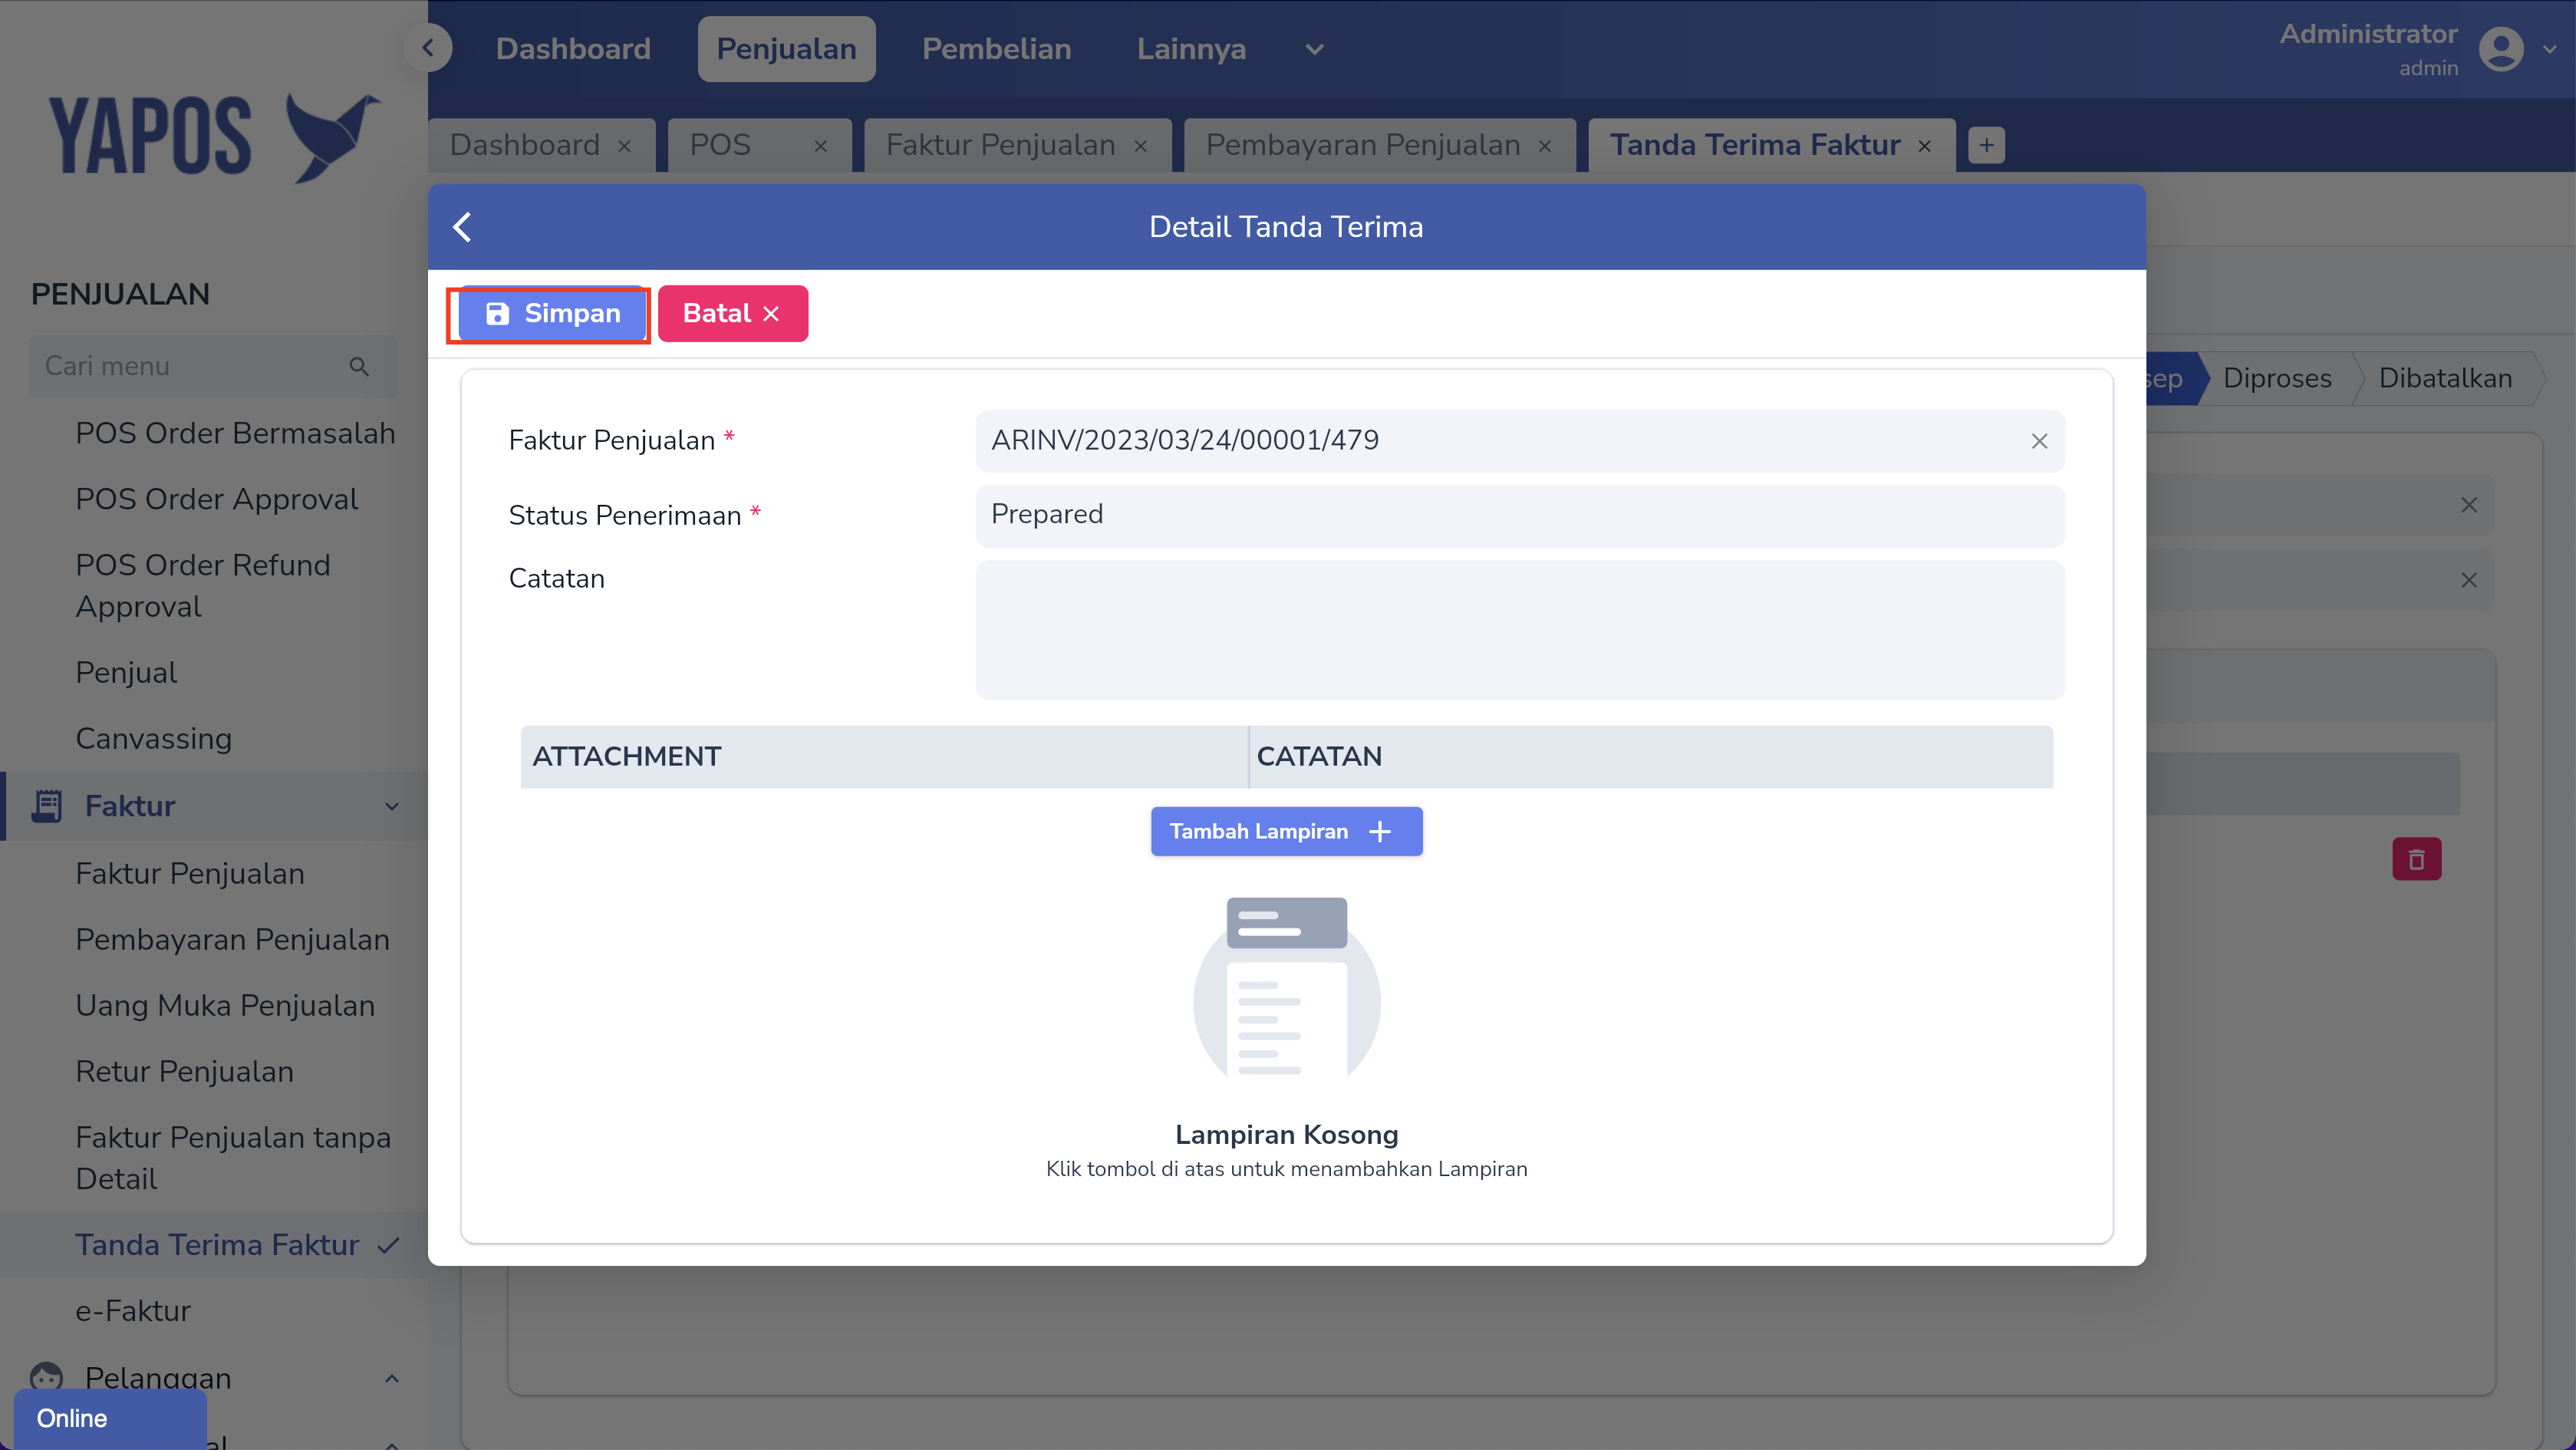The height and width of the screenshot is (1450, 2576).
Task: Open Pembayaran Penjualan in the sidebar
Action: pos(232,940)
